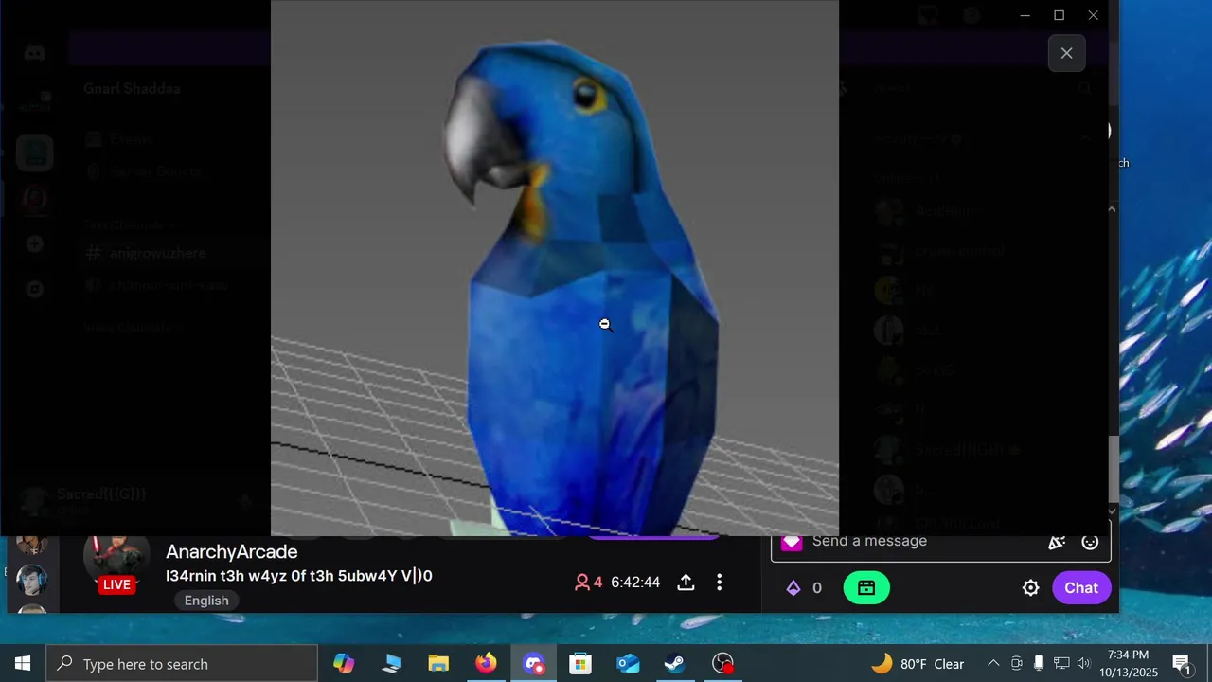
Task: Open Microsoft Store from the taskbar
Action: click(x=580, y=664)
